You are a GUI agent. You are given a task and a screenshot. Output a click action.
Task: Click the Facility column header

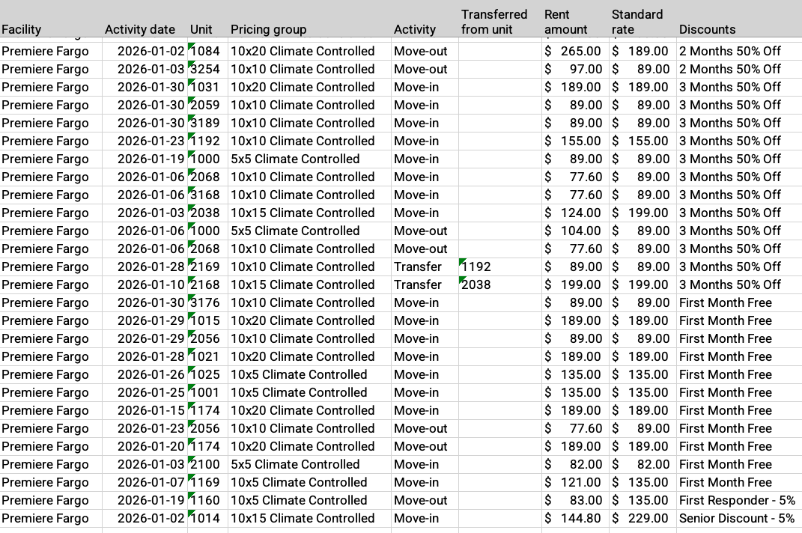22,30
